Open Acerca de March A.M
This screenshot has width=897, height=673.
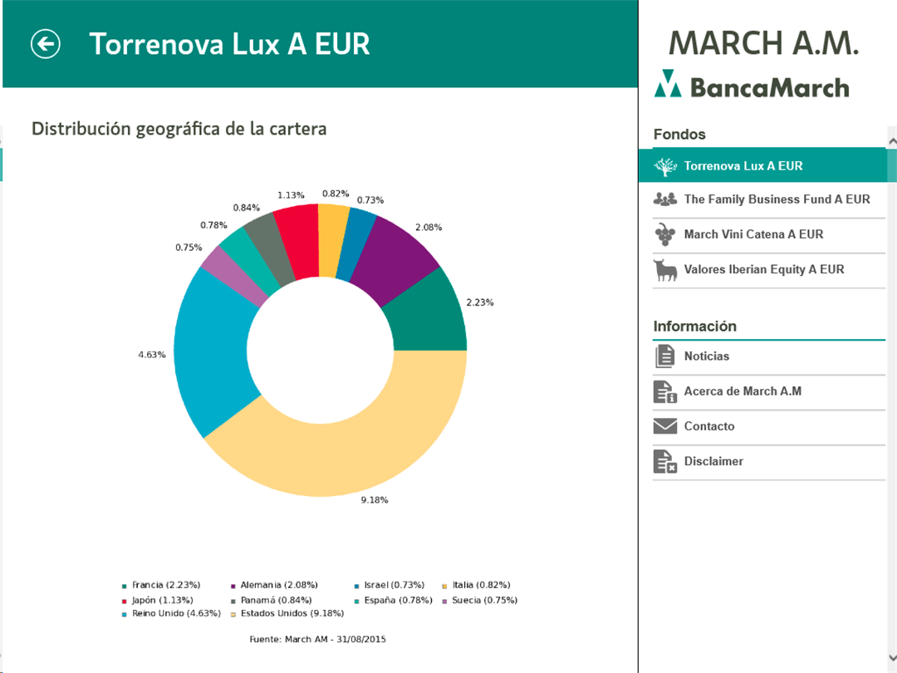point(769,392)
